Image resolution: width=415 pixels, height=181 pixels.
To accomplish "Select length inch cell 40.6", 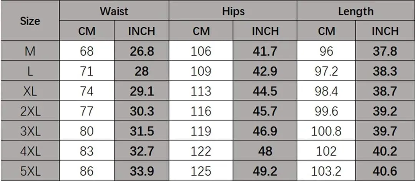I will (385, 171).
